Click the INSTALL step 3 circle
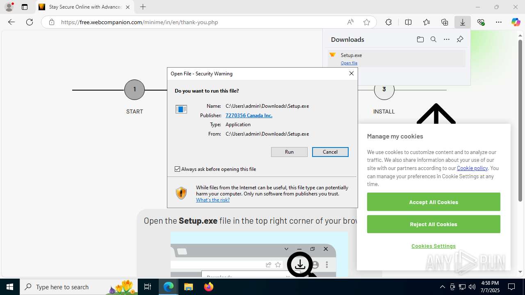This screenshot has width=525, height=295. [x=384, y=90]
